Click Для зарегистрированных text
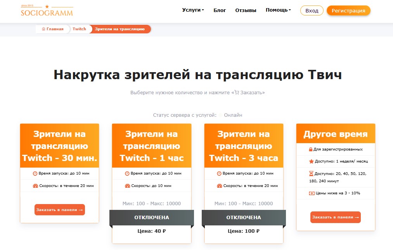The image size is (393, 251). point(338,149)
